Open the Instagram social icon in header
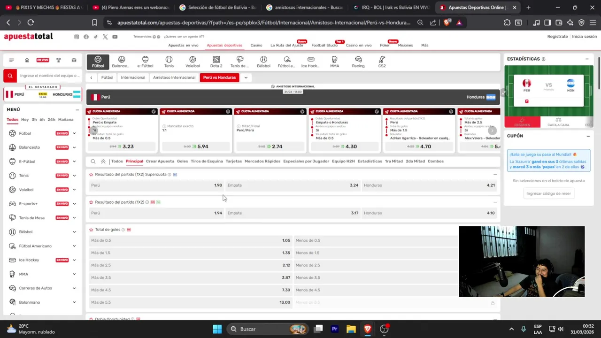Image resolution: width=601 pixels, height=338 pixels. pyautogui.click(x=77, y=37)
